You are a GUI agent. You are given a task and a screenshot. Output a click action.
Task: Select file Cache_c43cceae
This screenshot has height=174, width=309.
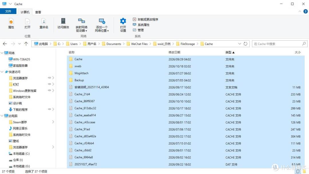click(x=186, y=122)
